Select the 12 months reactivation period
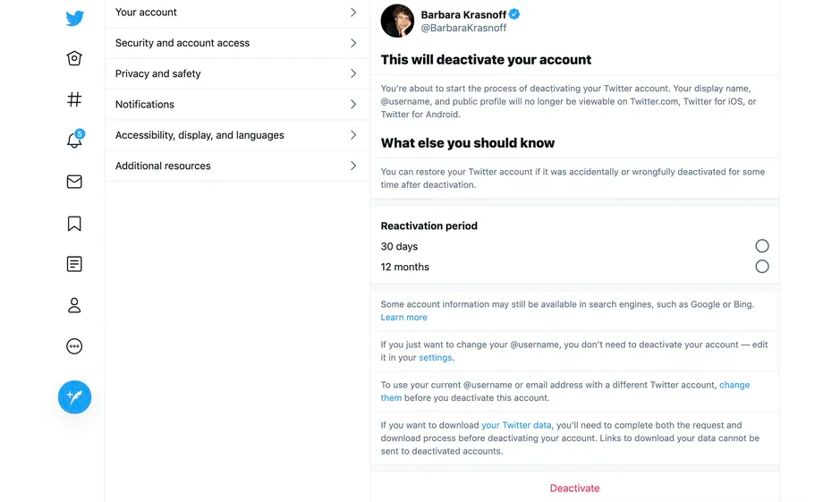823x502 pixels. [x=761, y=267]
